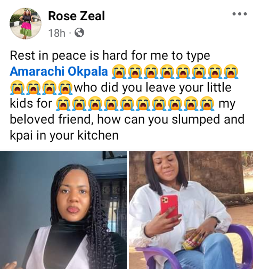Open Rose Zeal's round profile picture
The width and height of the screenshot is (253, 269).
(26, 23)
